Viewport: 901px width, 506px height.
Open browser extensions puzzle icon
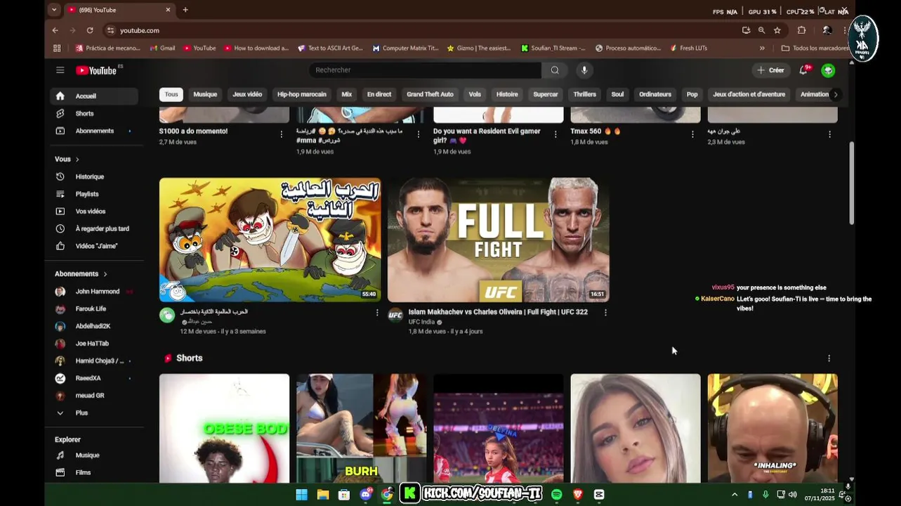[801, 30]
